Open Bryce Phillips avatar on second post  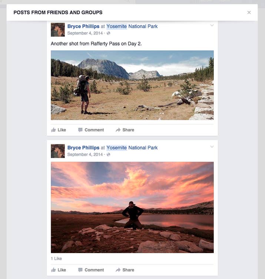click(x=58, y=151)
